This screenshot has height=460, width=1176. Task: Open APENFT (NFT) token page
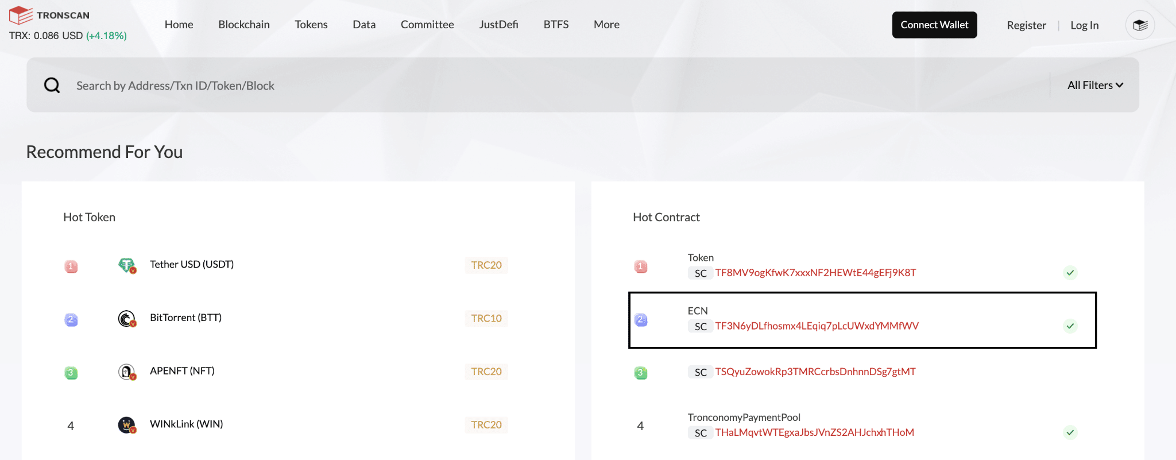point(182,371)
